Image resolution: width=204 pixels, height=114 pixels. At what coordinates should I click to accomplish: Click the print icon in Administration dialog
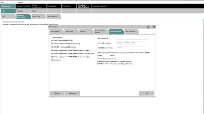tap(148, 27)
